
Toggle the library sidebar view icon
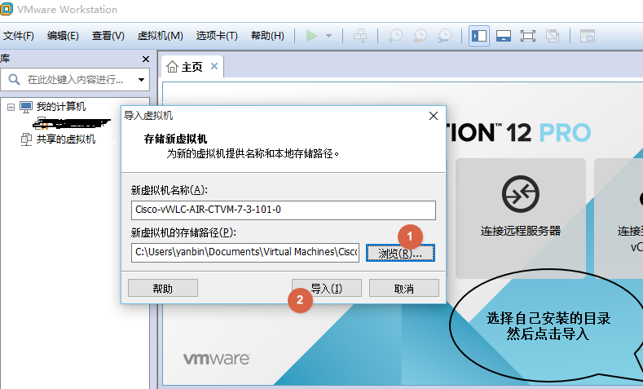click(479, 36)
